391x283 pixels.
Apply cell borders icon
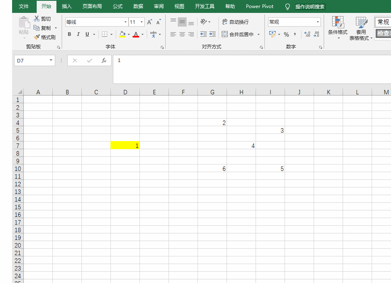pos(105,34)
